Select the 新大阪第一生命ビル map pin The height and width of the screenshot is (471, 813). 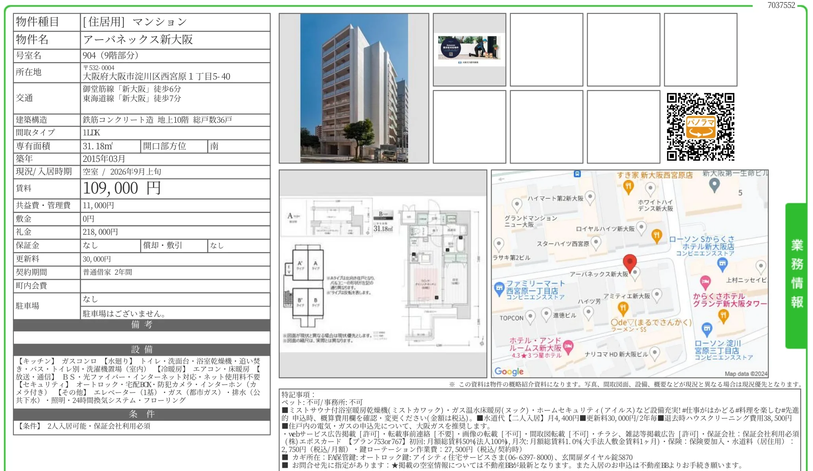tap(714, 185)
